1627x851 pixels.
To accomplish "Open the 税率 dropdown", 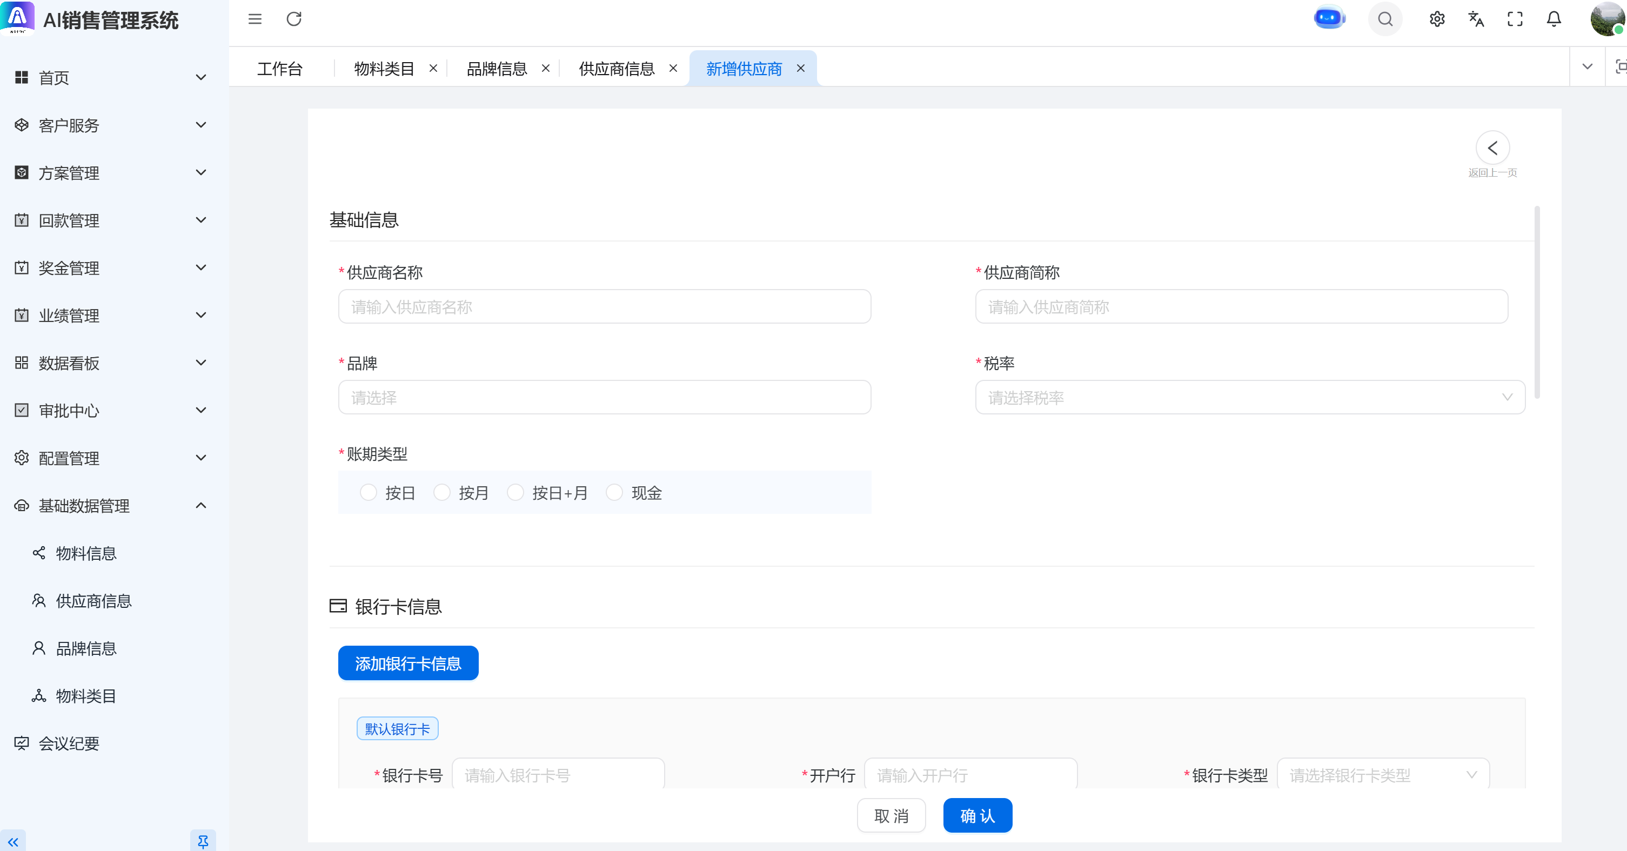I will point(1249,397).
